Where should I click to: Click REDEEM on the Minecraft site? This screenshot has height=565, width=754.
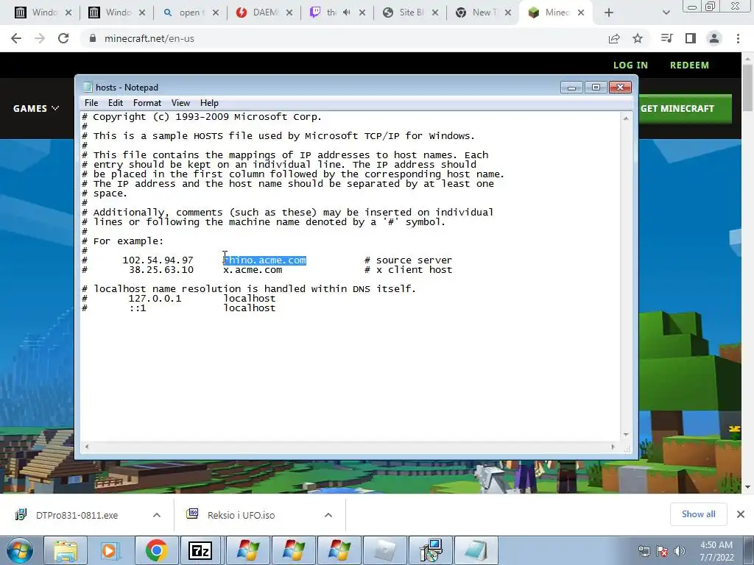(689, 65)
